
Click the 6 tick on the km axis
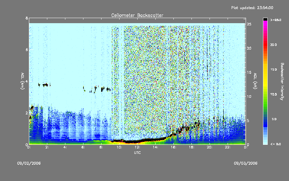point(27,50)
